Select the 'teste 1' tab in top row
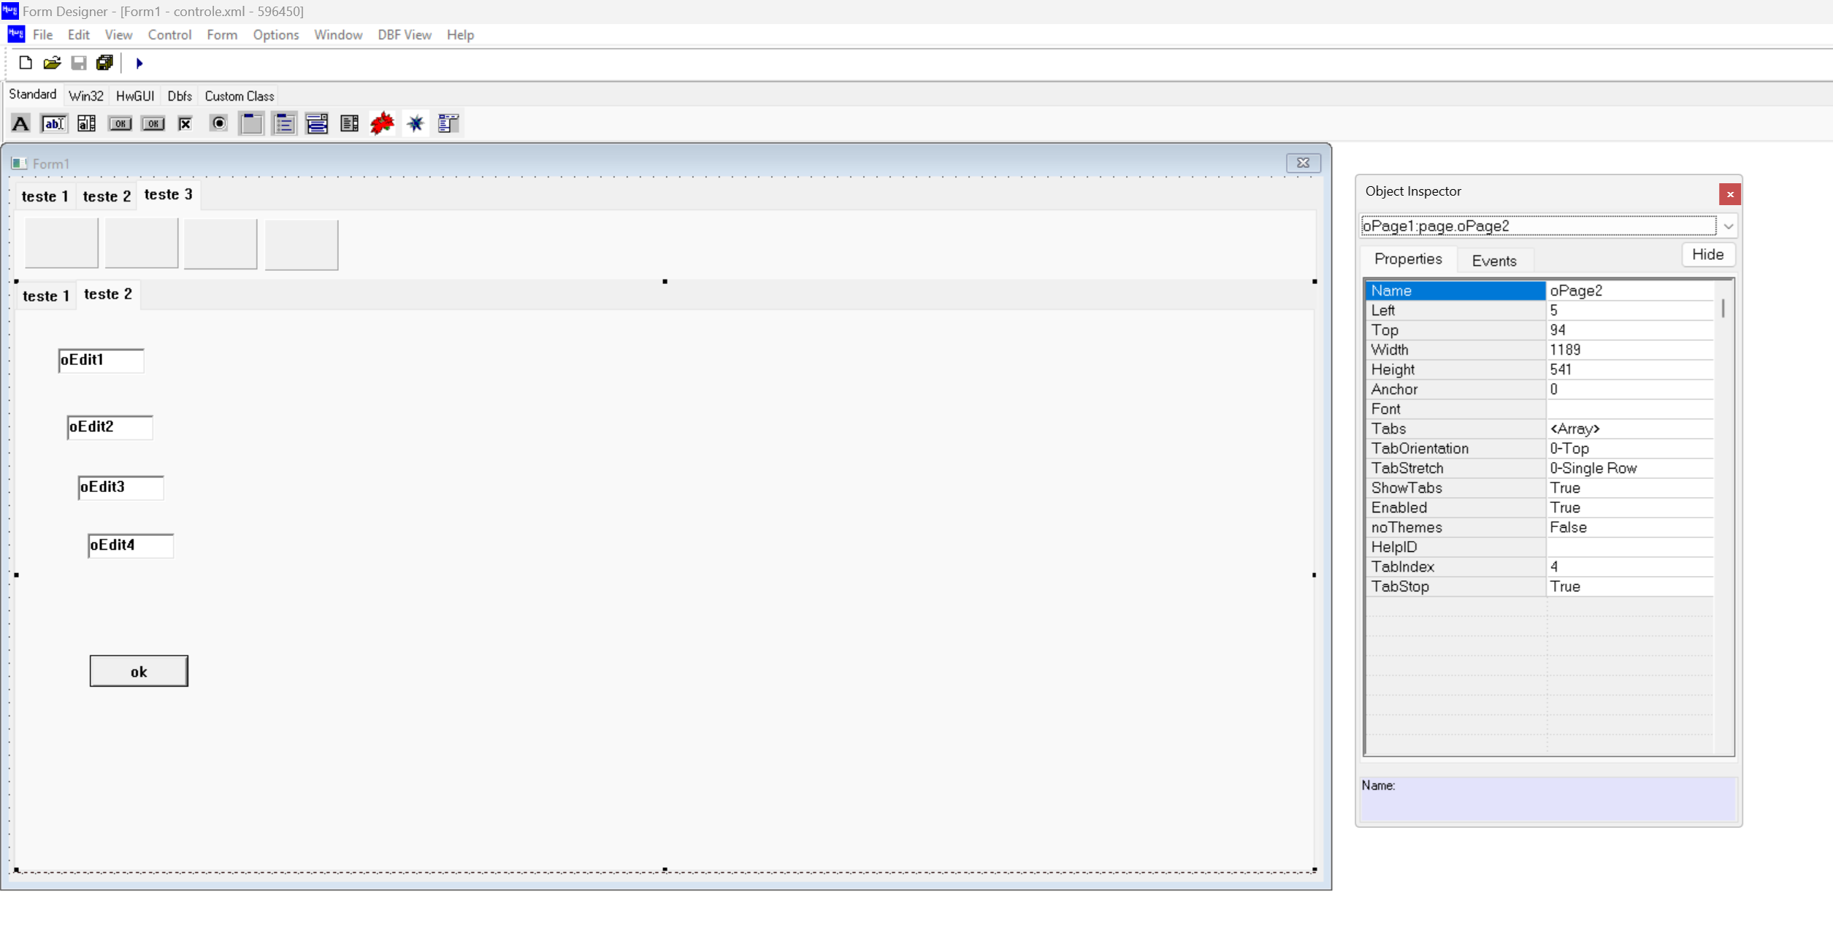The height and width of the screenshot is (941, 1833). (x=45, y=196)
